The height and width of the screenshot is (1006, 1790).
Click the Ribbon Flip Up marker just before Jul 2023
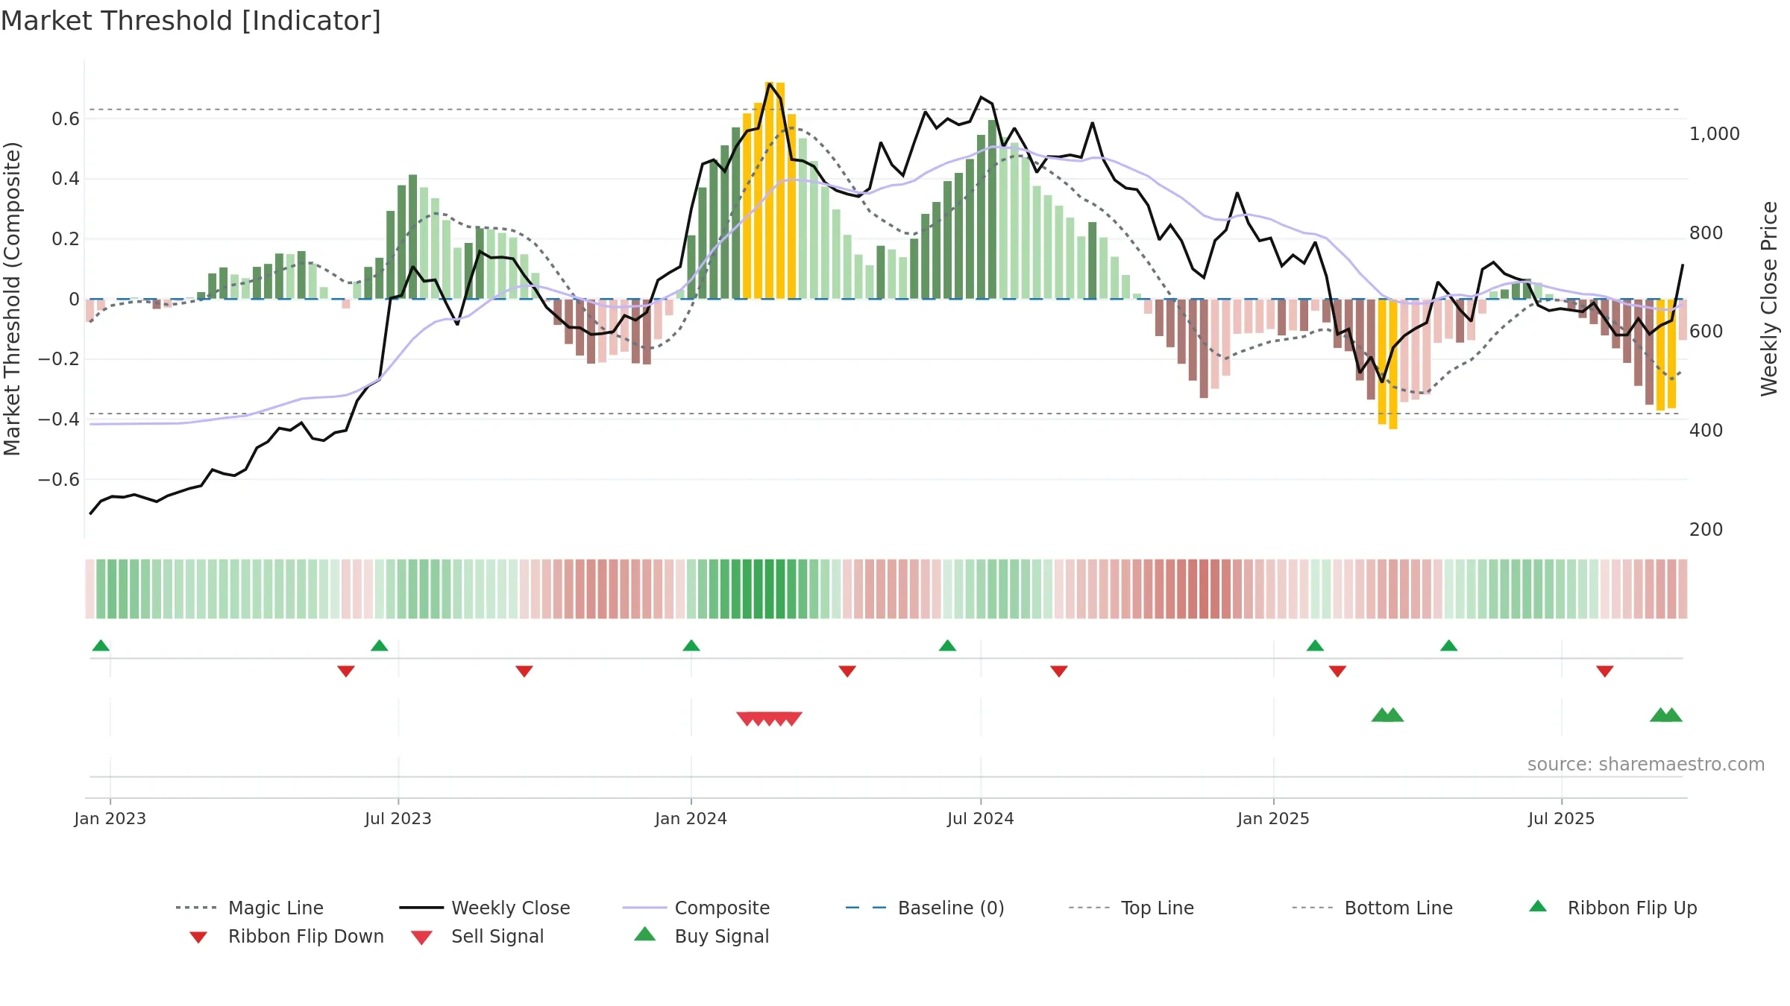coord(379,645)
